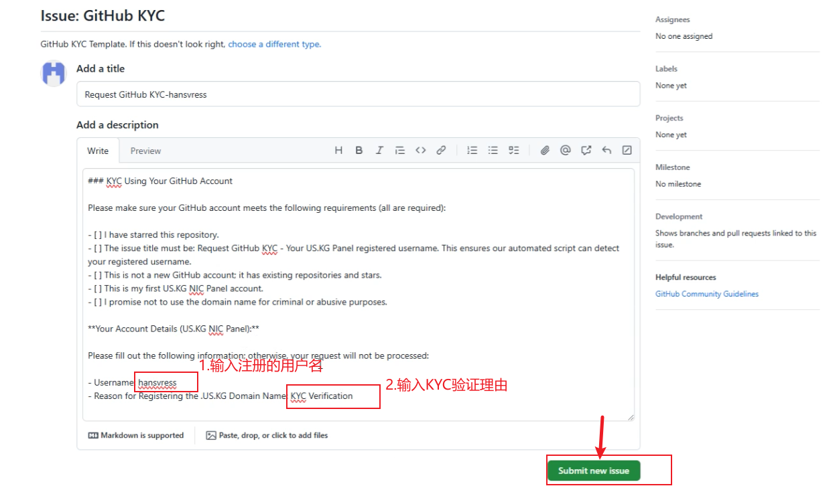Open the GitHub Community Guidelines link
833x486 pixels.
tap(706, 294)
